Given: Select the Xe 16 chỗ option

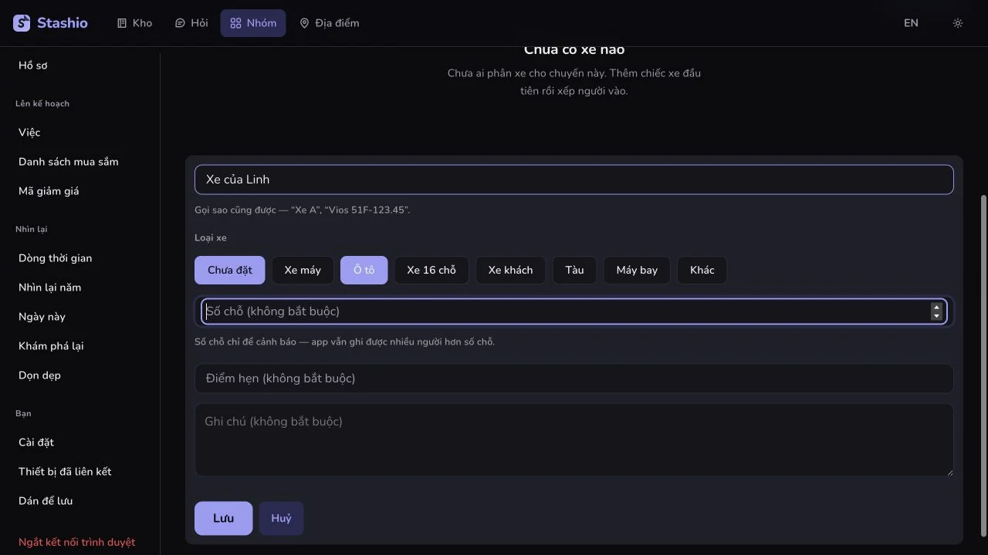Looking at the screenshot, I should click(x=431, y=271).
